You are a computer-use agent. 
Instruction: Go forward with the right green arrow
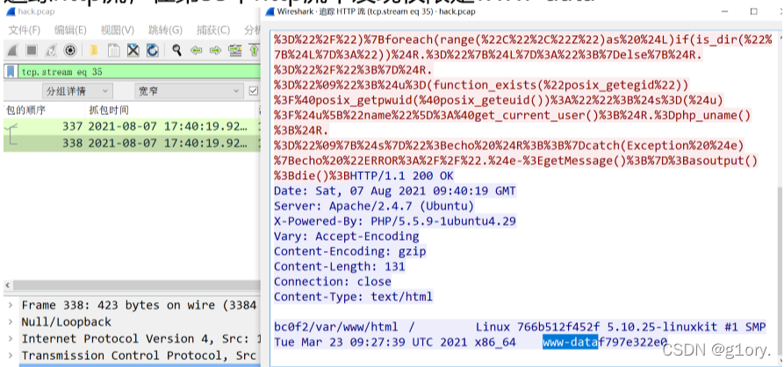(x=215, y=50)
